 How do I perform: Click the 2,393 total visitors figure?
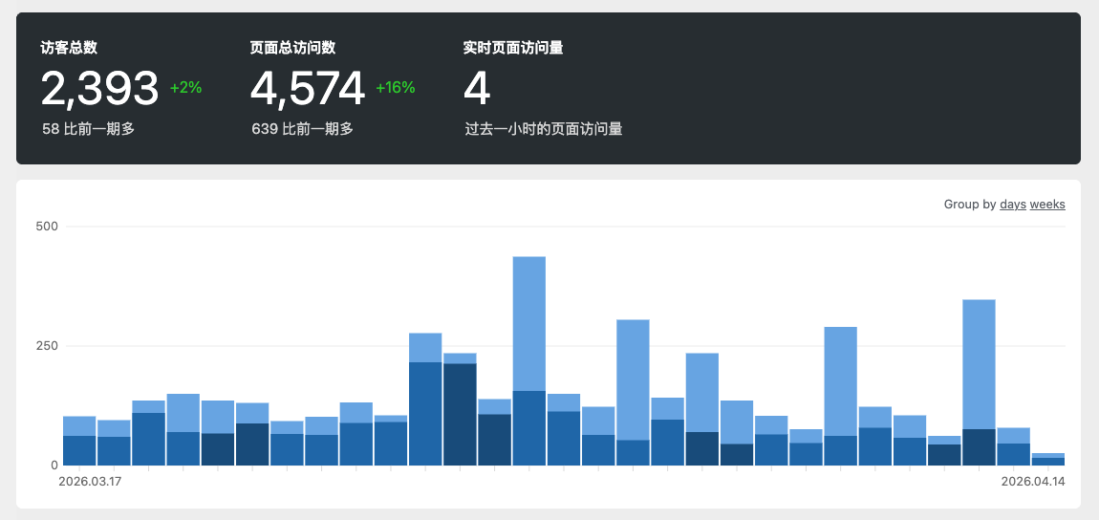pyautogui.click(x=99, y=89)
